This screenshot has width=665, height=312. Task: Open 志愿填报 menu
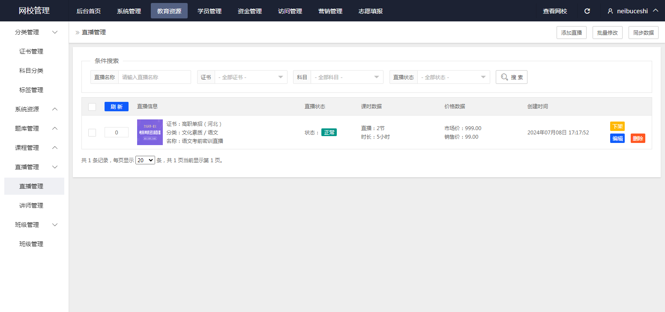(x=371, y=11)
